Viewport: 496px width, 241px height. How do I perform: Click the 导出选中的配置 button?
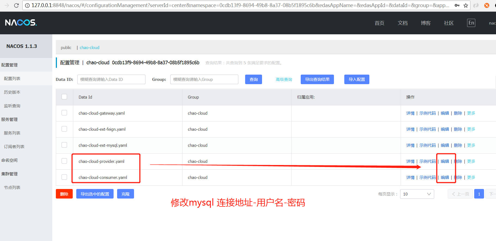click(95, 194)
